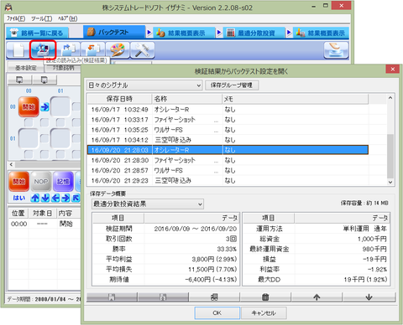Screen dimensions: 403x325
Task: Click the vertical scrollbar thumb of the saved list
Action: coord(390,156)
